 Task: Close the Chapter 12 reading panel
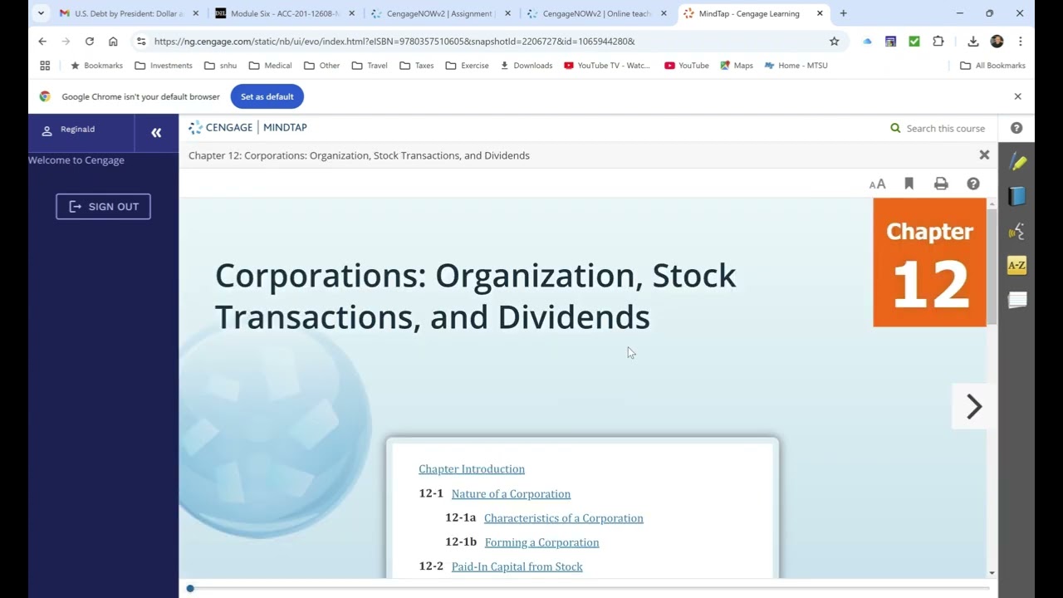[x=984, y=154]
